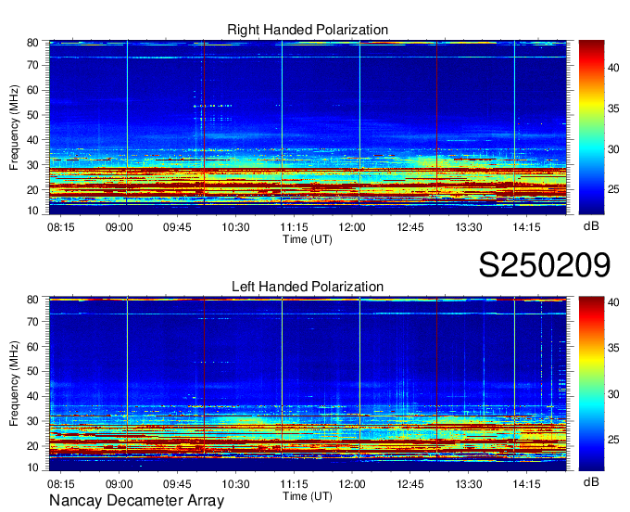Screen dimensions: 630x512
Task: Click the S250209 observation label
Action: pos(545,265)
